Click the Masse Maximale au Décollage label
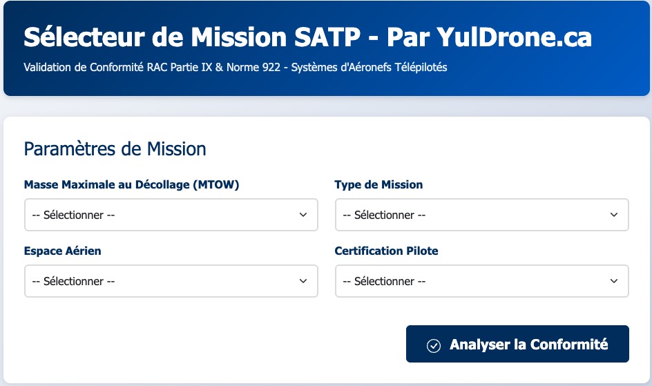Image resolution: width=652 pixels, height=386 pixels. point(131,185)
